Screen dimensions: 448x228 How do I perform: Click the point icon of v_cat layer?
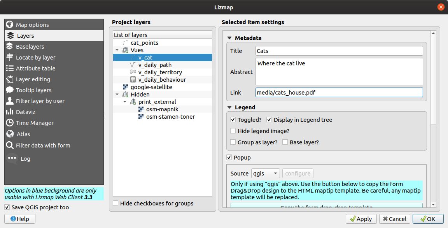coord(133,58)
